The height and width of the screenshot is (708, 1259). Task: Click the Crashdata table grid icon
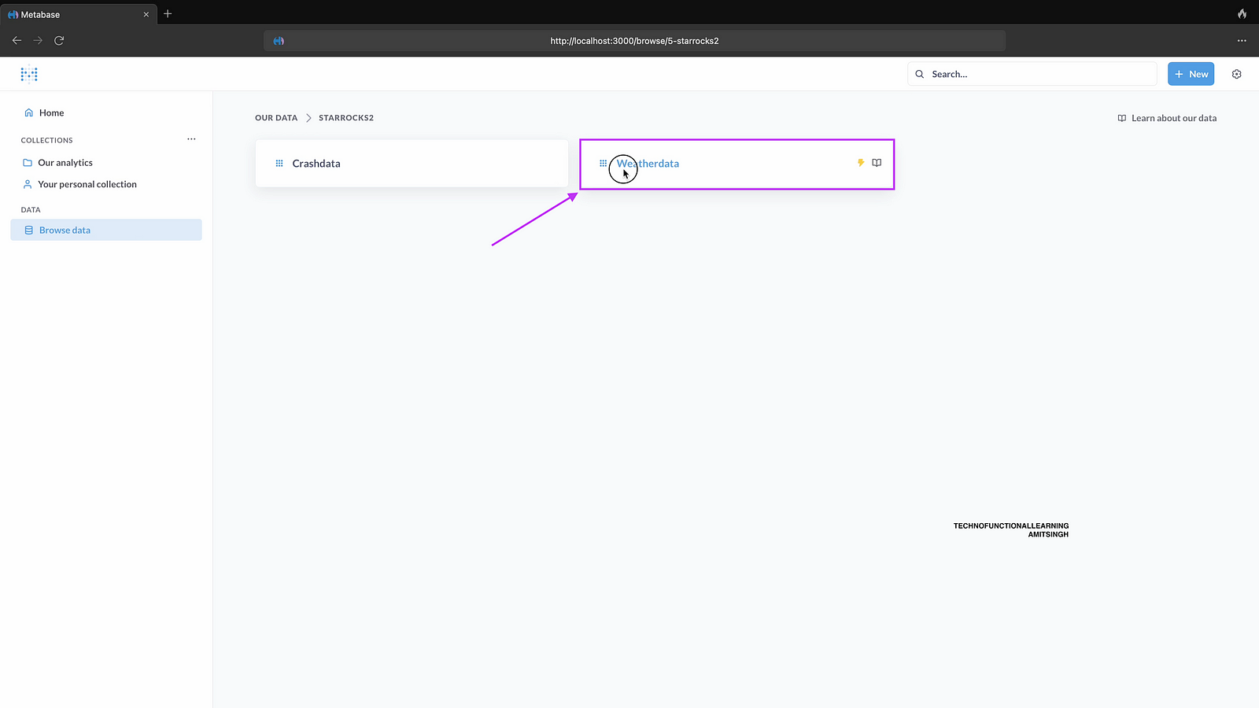(279, 164)
